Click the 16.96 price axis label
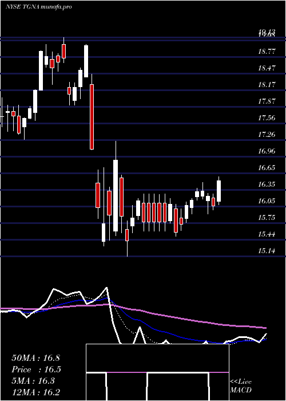Viewport: 286px width, 401px height. (267, 151)
